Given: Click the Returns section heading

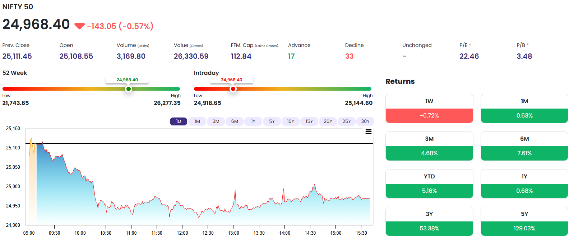Looking at the screenshot, I should tap(400, 81).
